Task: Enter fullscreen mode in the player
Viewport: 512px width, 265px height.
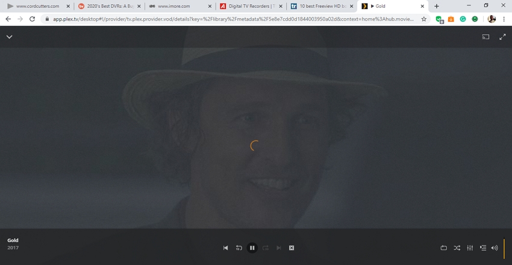Action: 502,37
